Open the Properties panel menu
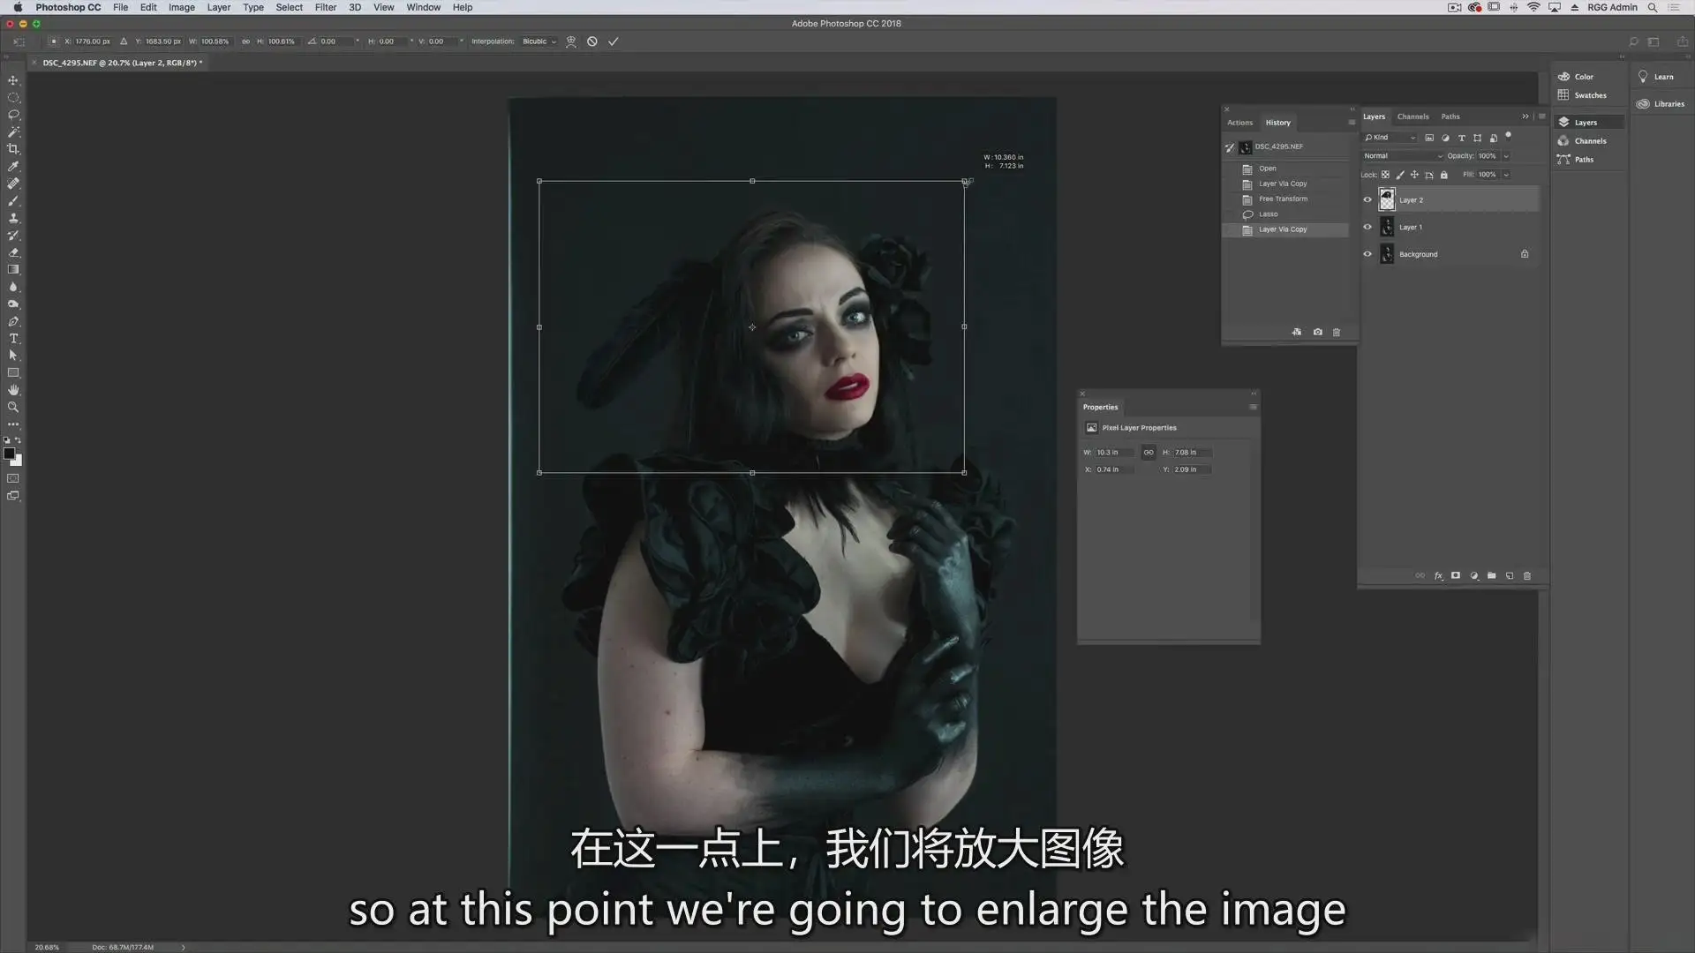1695x953 pixels. 1253,407
